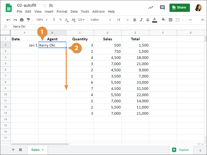This screenshot has height=155, width=207.
Task: Open the Add-ons menu
Action: pos(98,12)
